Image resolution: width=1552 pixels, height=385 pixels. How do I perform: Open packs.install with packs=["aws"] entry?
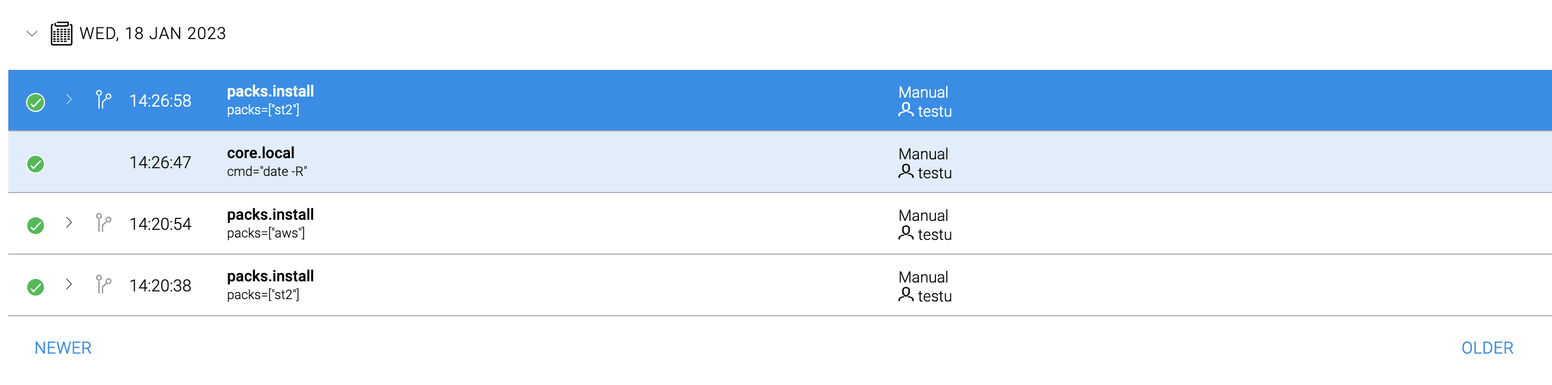270,215
